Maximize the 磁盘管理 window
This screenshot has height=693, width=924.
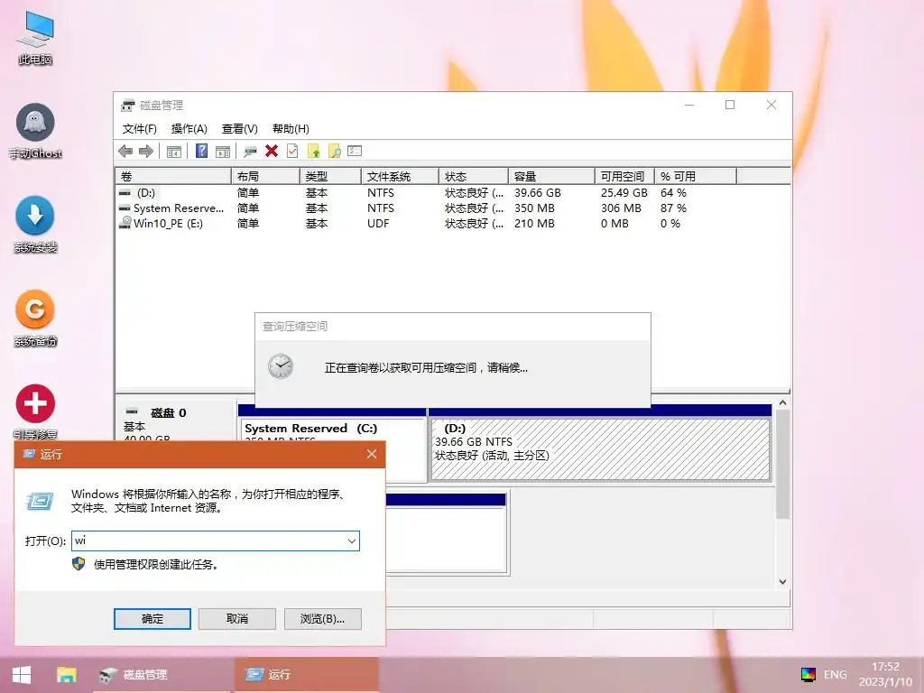(729, 105)
